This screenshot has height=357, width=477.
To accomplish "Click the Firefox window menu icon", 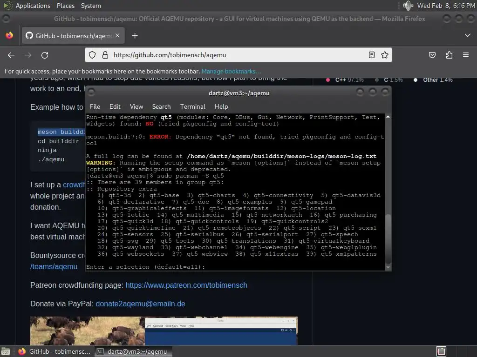I will click(6, 19).
